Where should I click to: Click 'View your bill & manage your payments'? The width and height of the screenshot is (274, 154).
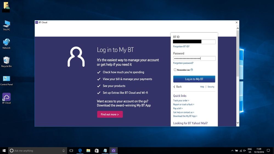click(x=127, y=79)
